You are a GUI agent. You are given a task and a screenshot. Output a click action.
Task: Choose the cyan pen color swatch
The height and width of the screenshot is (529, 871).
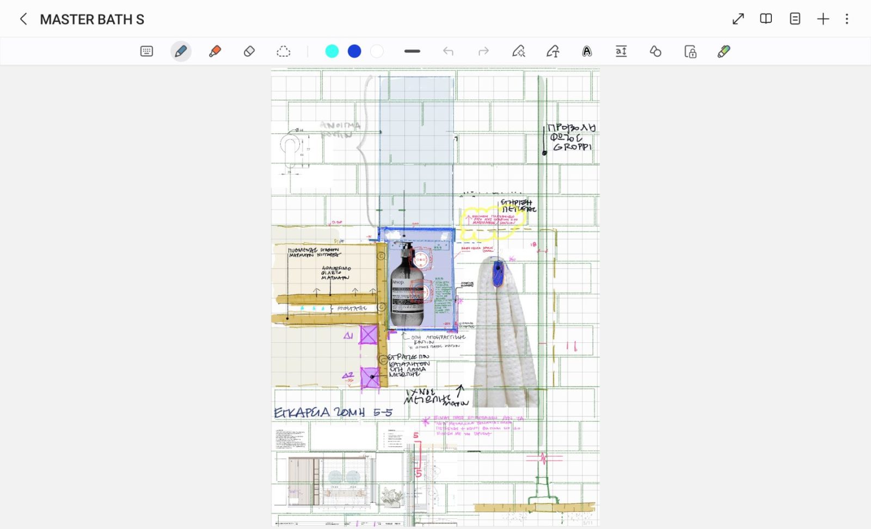point(332,51)
